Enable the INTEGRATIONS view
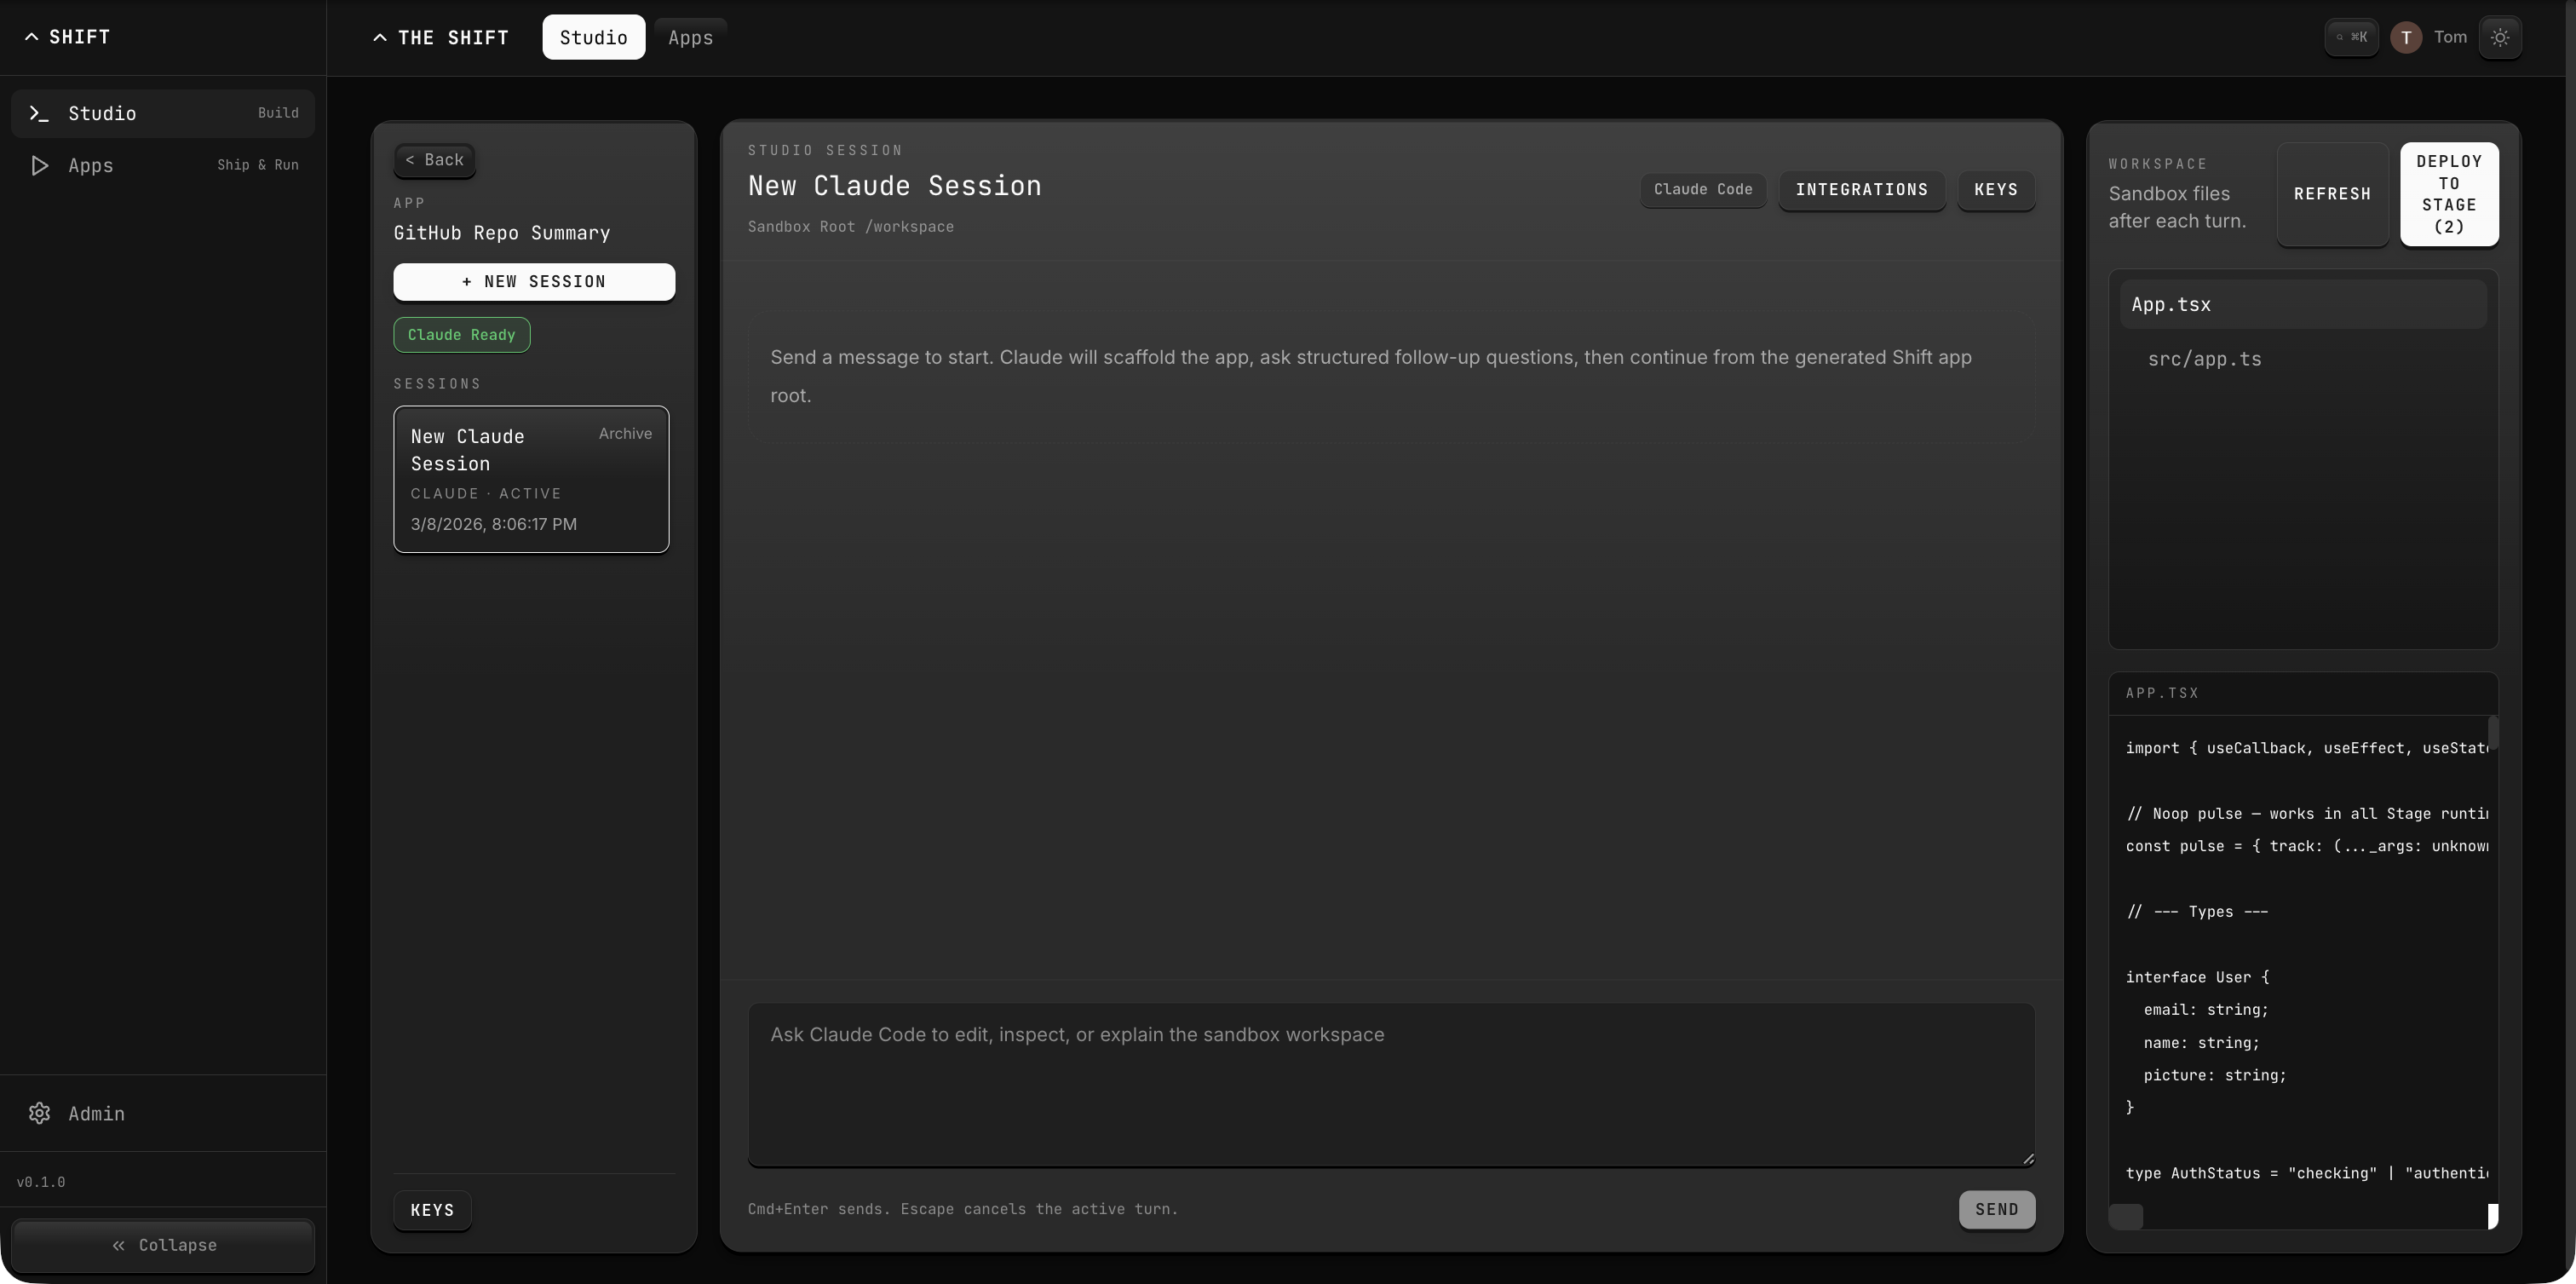The image size is (2576, 1284). 1861,190
